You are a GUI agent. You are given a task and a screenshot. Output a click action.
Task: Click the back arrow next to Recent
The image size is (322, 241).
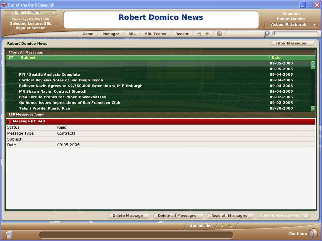pos(199,34)
